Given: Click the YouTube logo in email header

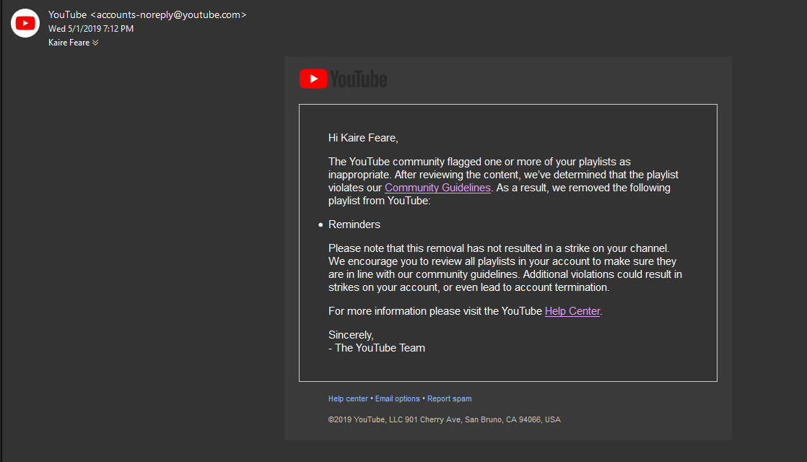Looking at the screenshot, I should pyautogui.click(x=344, y=79).
